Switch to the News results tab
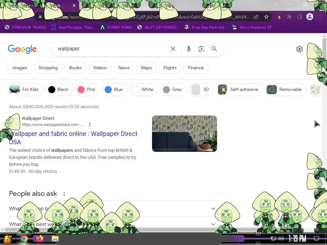 (124, 68)
